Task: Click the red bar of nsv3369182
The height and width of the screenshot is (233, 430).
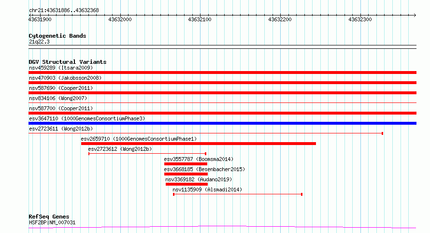Action: click(186, 184)
